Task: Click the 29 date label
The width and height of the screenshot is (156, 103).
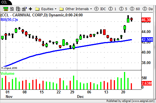Action: pos(72,92)
